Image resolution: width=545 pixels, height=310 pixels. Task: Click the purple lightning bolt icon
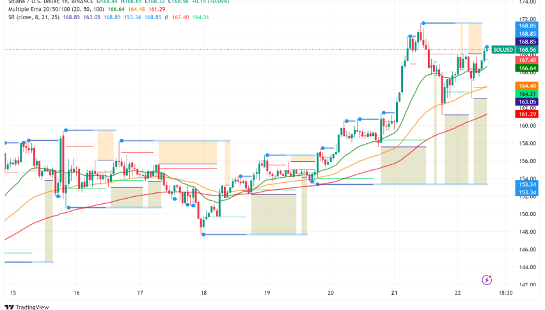tap(487, 279)
